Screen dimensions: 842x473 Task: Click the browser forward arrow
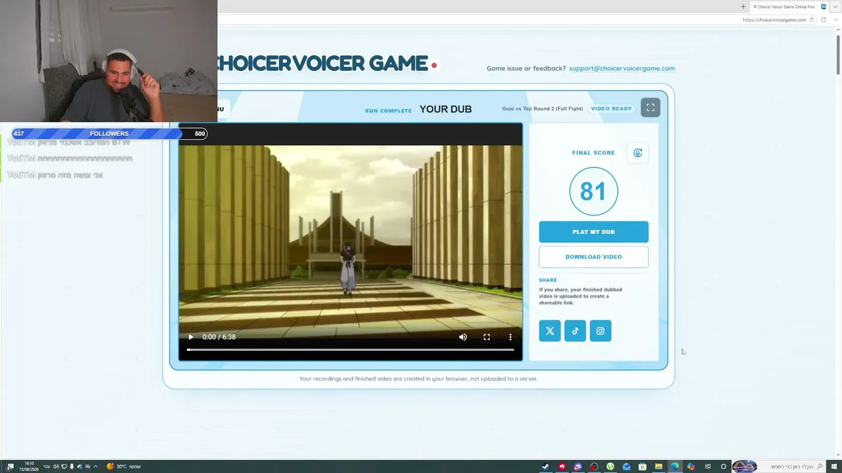tap(835, 20)
